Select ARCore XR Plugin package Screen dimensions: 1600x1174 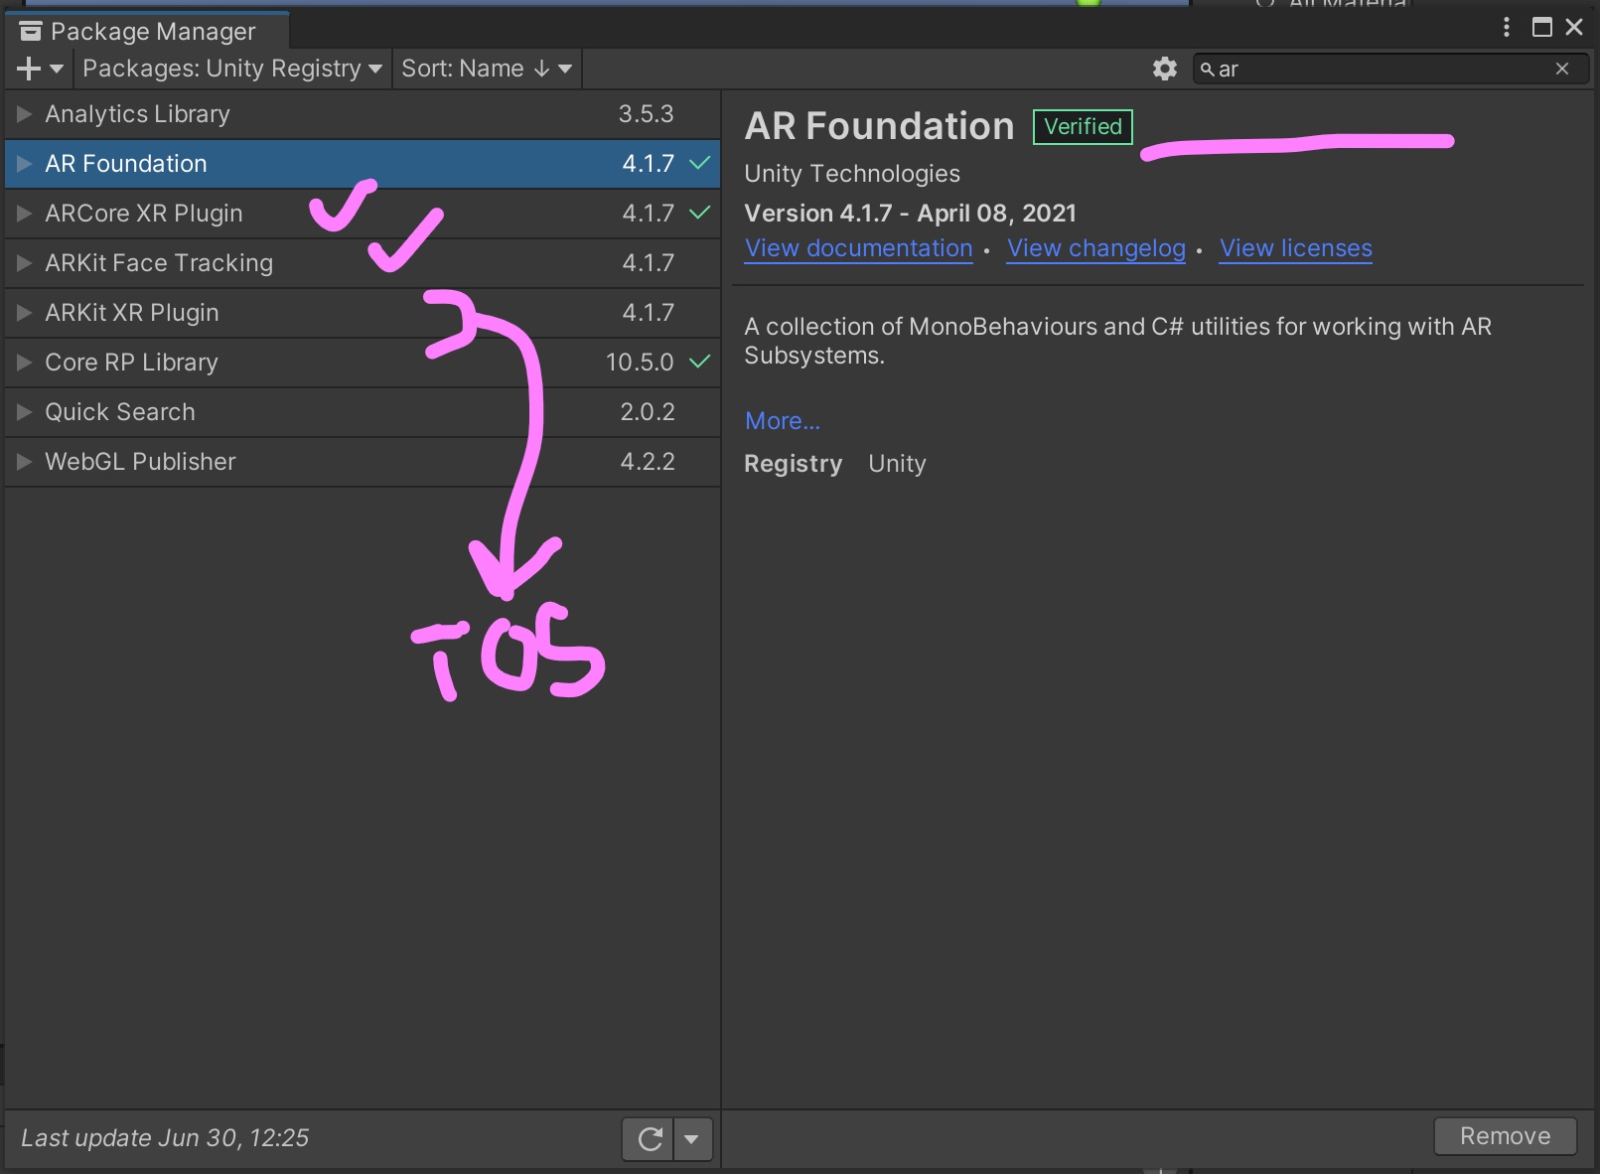tap(363, 214)
